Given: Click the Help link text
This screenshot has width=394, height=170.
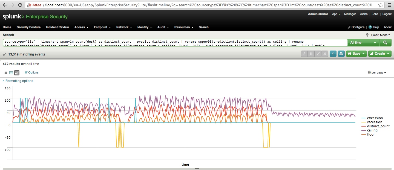Looking at the screenshot, I should click(376, 27).
